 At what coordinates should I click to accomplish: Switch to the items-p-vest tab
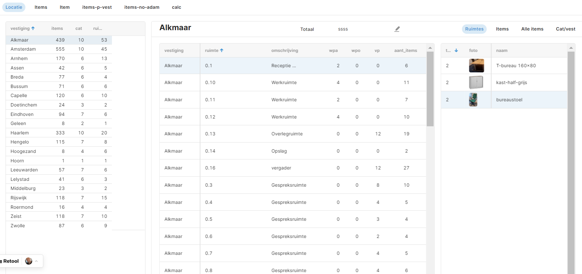click(97, 7)
